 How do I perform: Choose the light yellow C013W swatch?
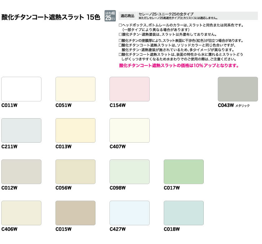tap(75, 130)
